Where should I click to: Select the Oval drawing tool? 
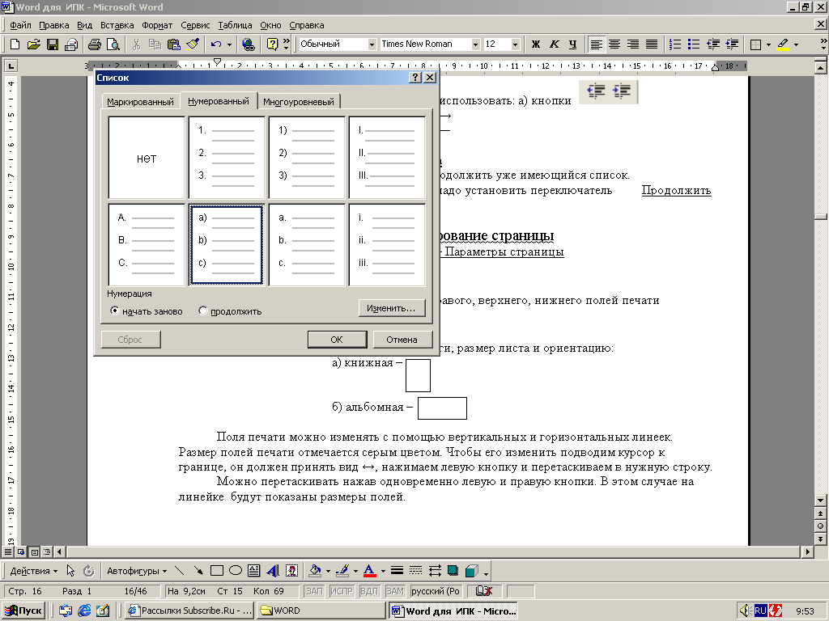[x=236, y=570]
